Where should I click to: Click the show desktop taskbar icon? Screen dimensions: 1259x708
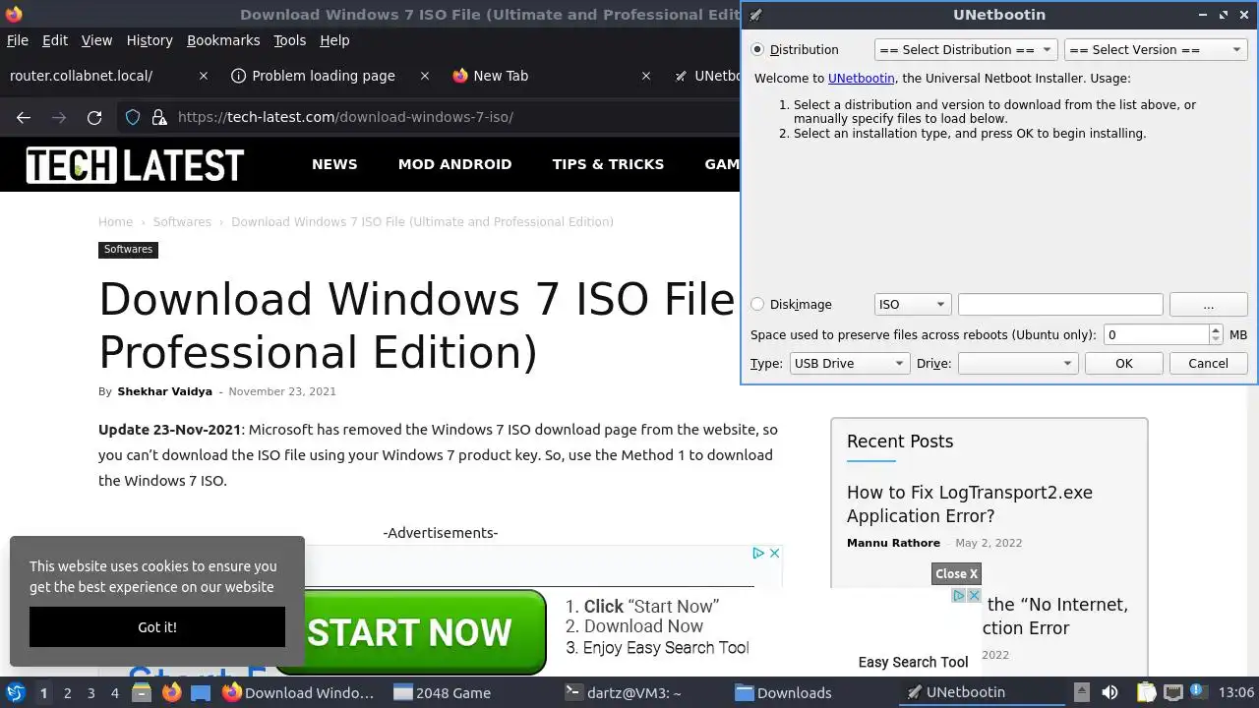(x=201, y=692)
